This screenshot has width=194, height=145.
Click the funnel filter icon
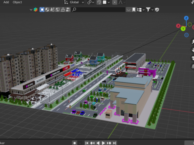click(148, 10)
